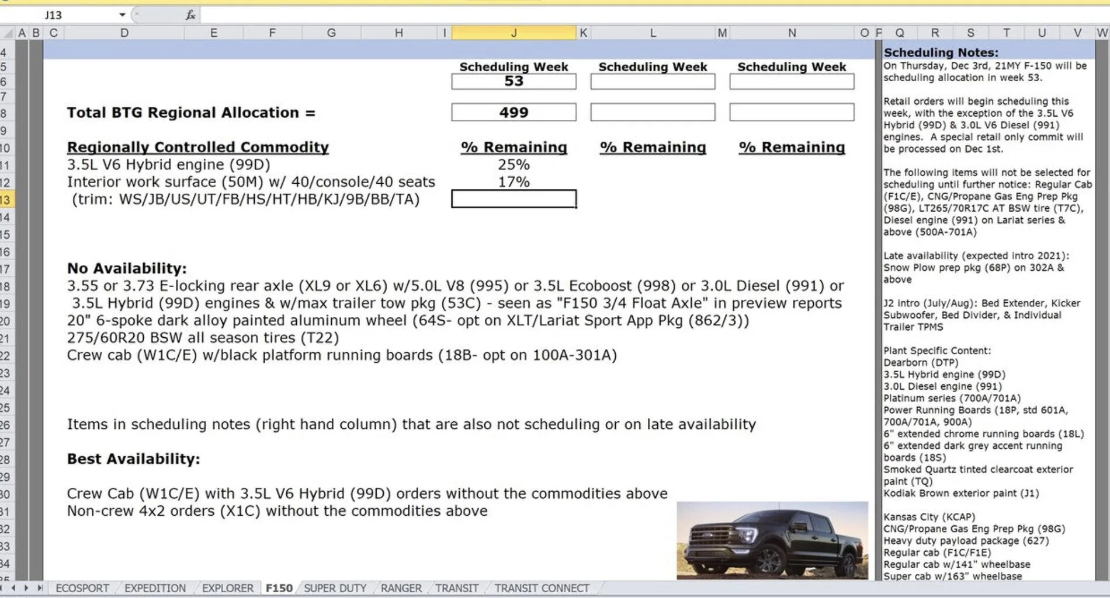Select column J header
The height and width of the screenshot is (598, 1110).
514,33
